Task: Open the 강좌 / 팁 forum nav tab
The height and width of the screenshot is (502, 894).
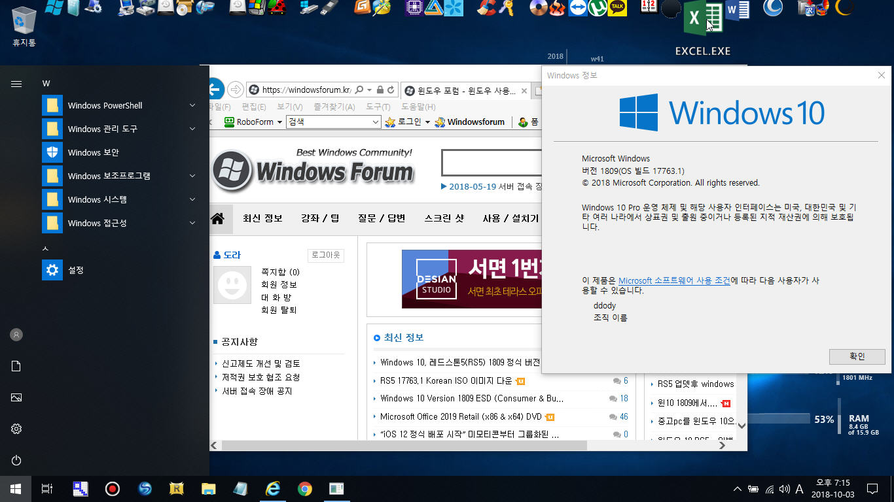Action: pos(320,218)
